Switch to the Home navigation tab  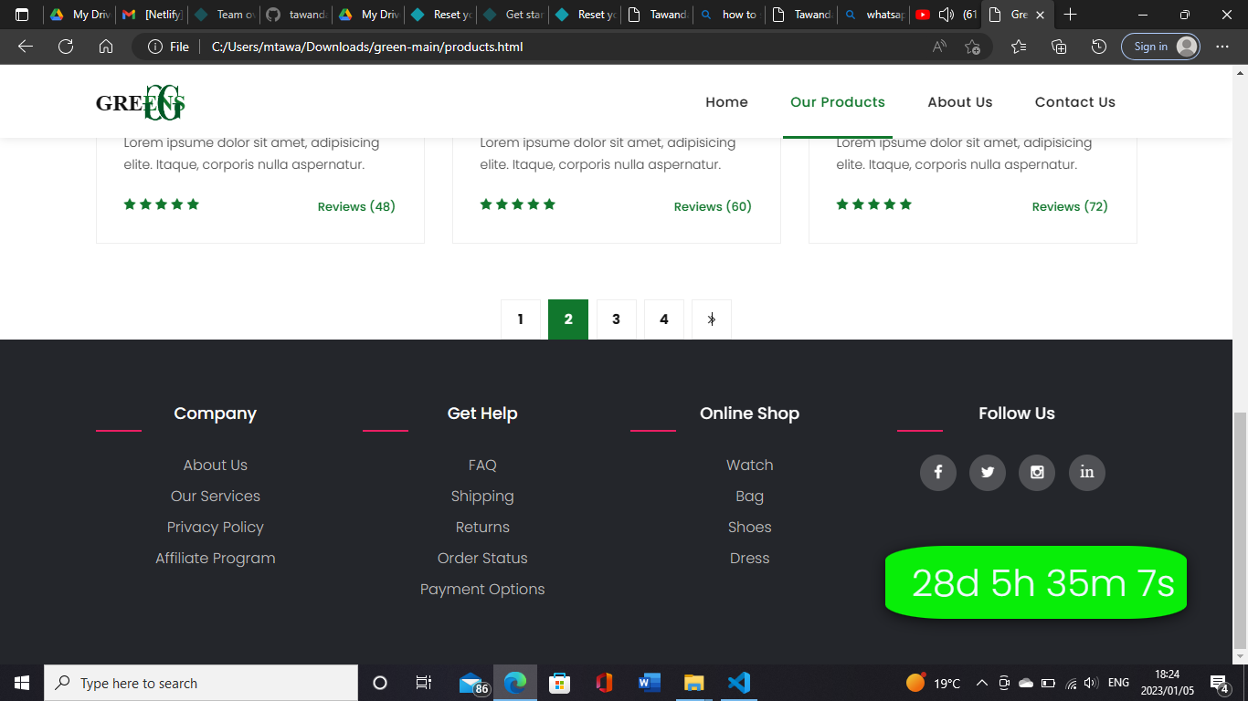pos(726,101)
